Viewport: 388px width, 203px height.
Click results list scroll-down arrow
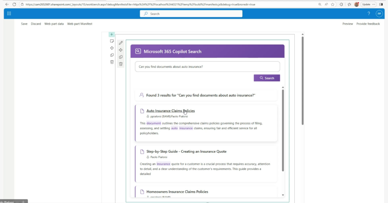(x=283, y=195)
